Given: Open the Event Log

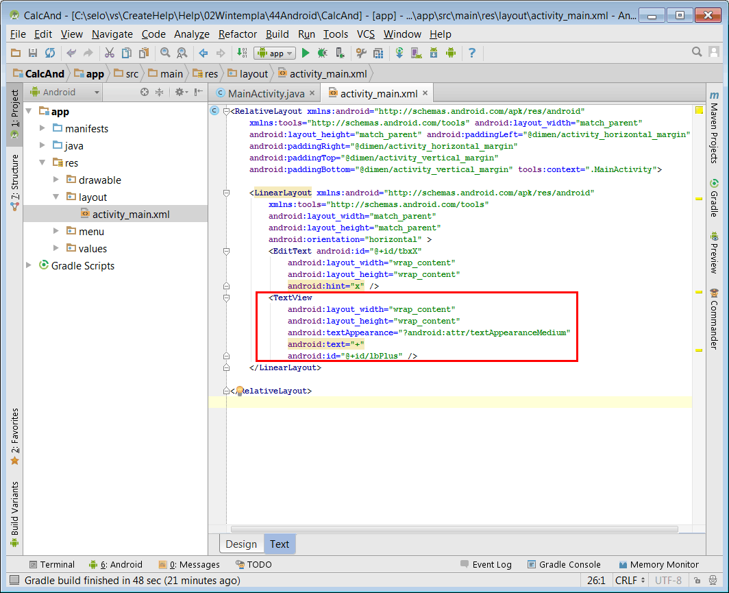Looking at the screenshot, I should 486,564.
